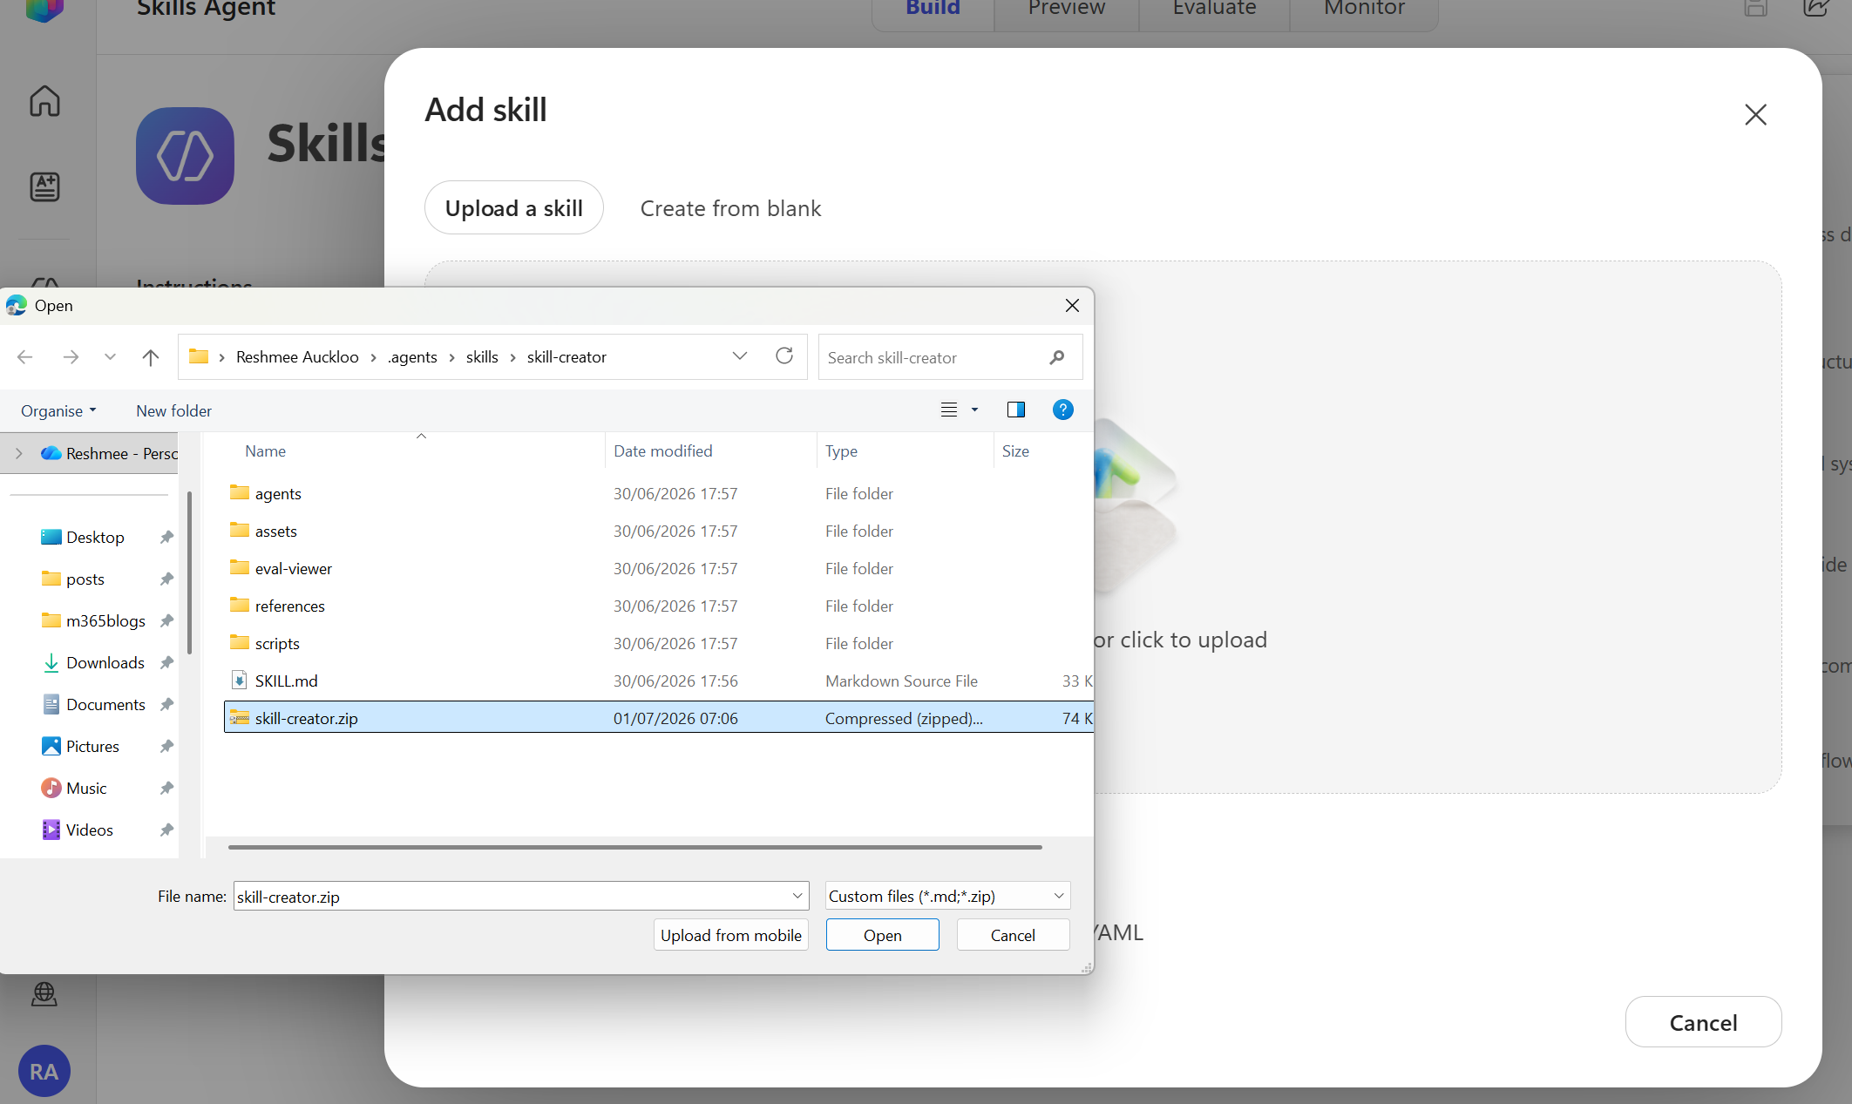The height and width of the screenshot is (1104, 1852).
Task: Open the view layout options
Action: tap(949, 410)
